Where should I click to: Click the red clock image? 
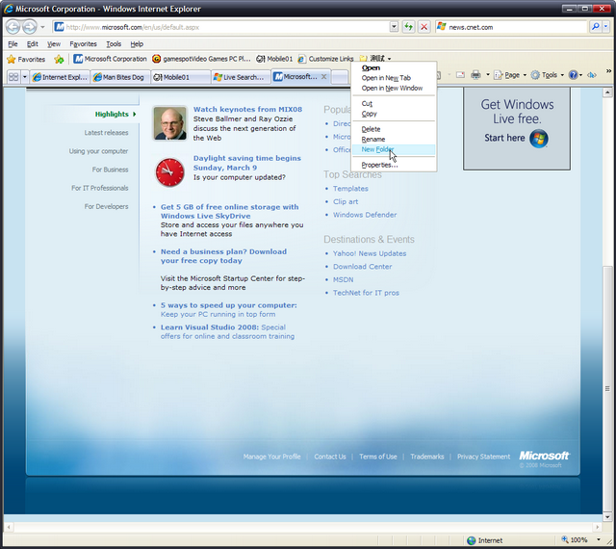[169, 172]
